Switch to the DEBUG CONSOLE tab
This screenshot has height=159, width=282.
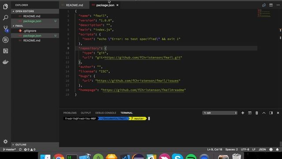point(106,113)
